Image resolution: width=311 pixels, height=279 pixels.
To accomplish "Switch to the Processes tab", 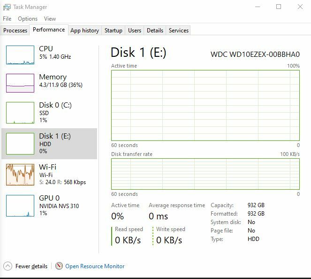I will pos(15,31).
